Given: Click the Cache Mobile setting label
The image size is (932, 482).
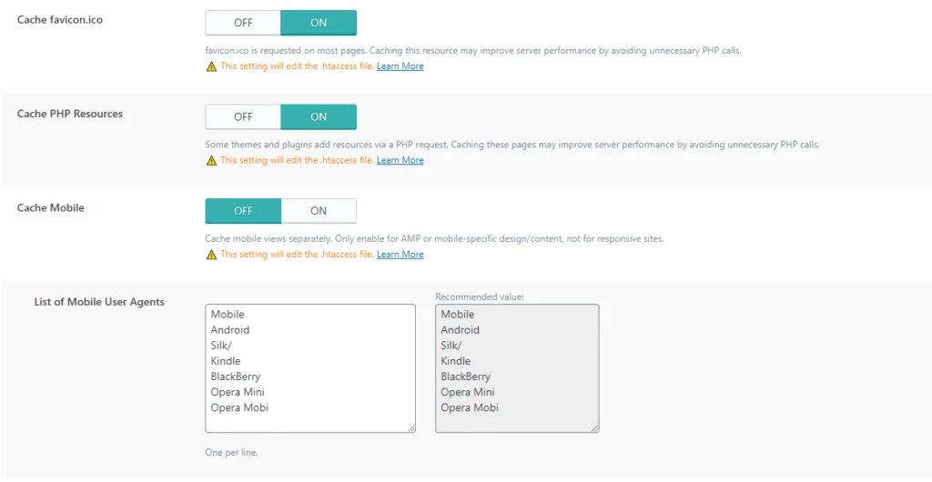Looking at the screenshot, I should point(51,207).
